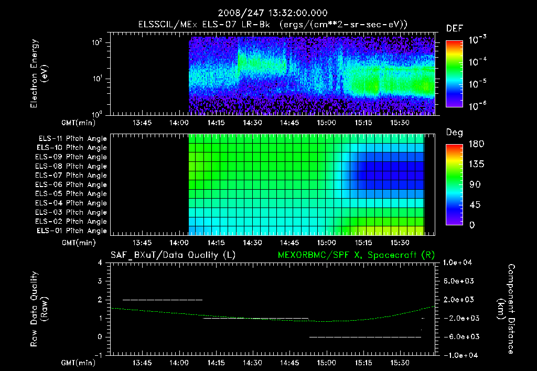Click the ELS-04 Pitch Angle row label

[x=71, y=203]
